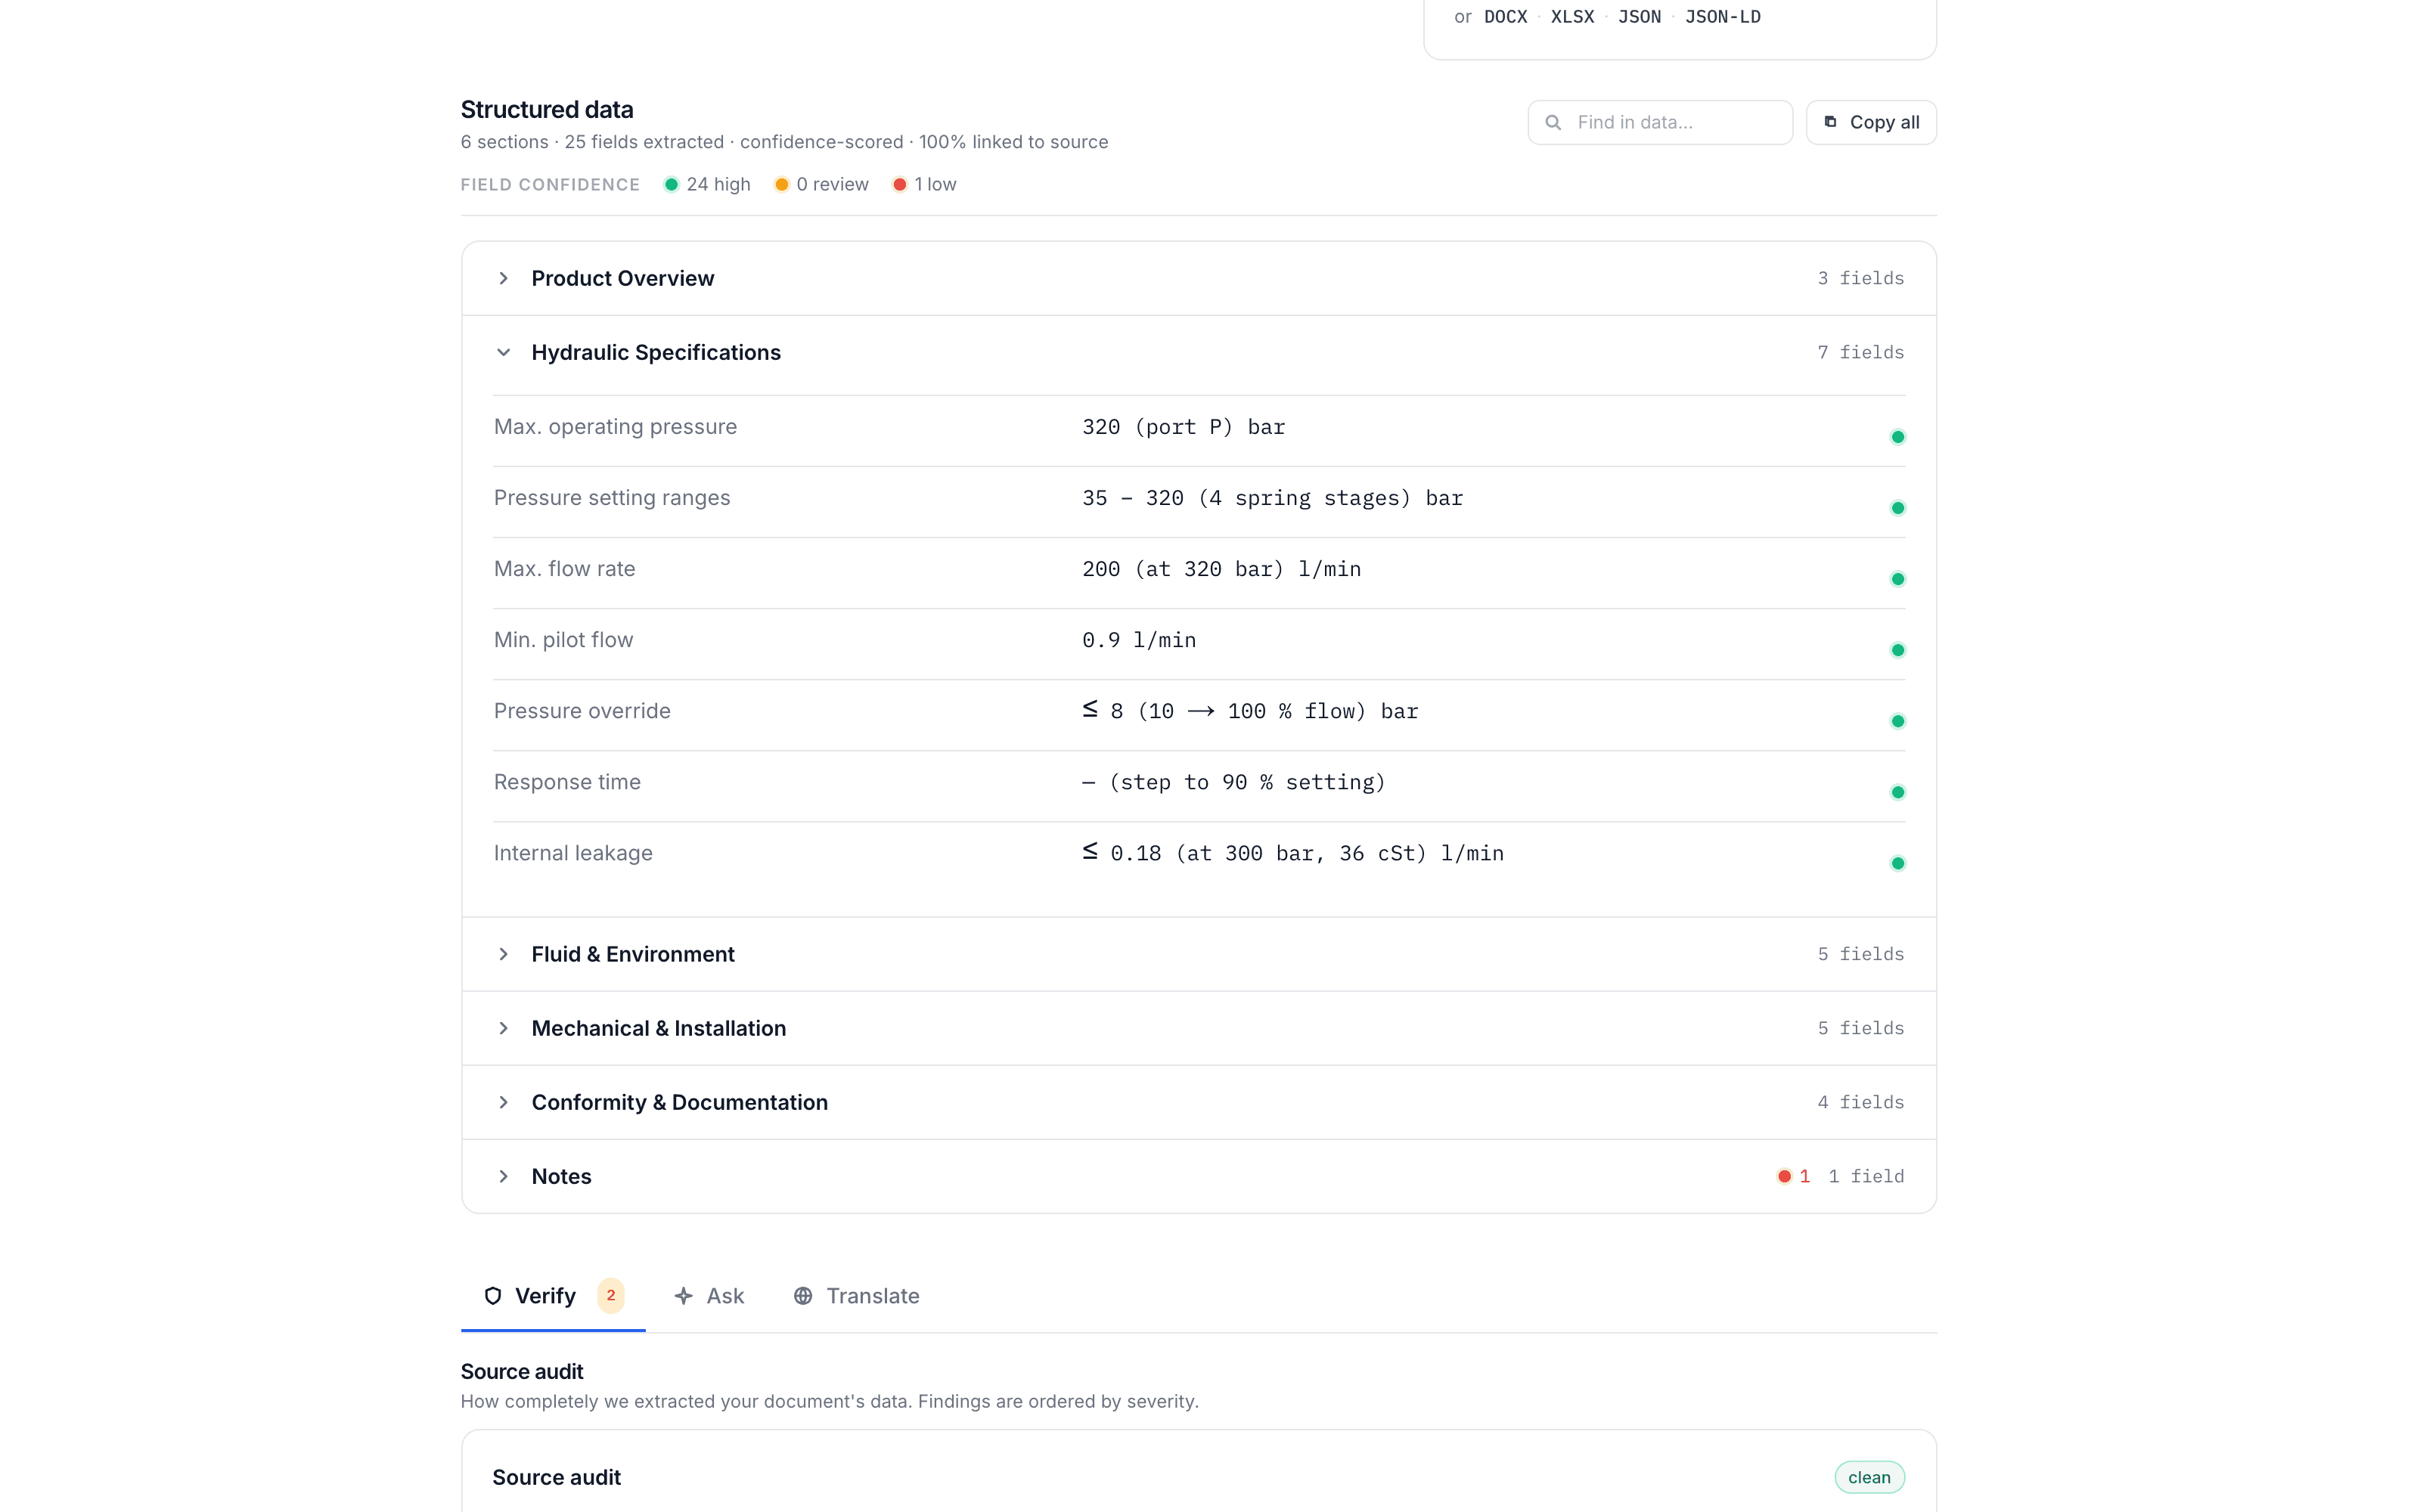Viewport: 2420px width, 1512px height.
Task: Click Max. flow rate confidence dot
Action: (x=1897, y=579)
